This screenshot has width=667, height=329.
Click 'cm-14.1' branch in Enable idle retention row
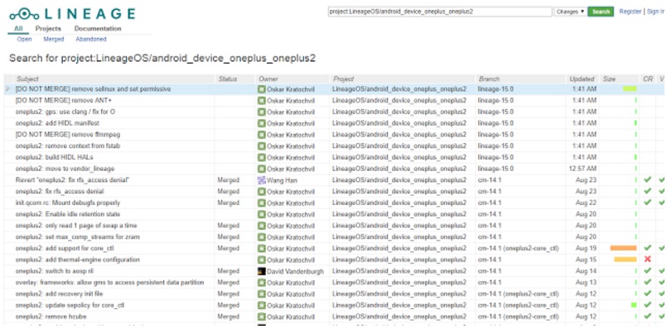point(489,214)
